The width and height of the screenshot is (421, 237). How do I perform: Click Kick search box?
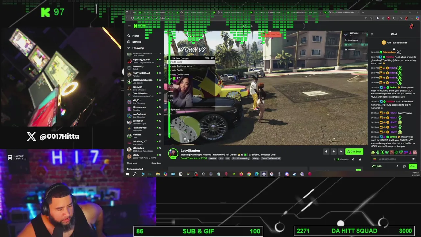(272, 26)
